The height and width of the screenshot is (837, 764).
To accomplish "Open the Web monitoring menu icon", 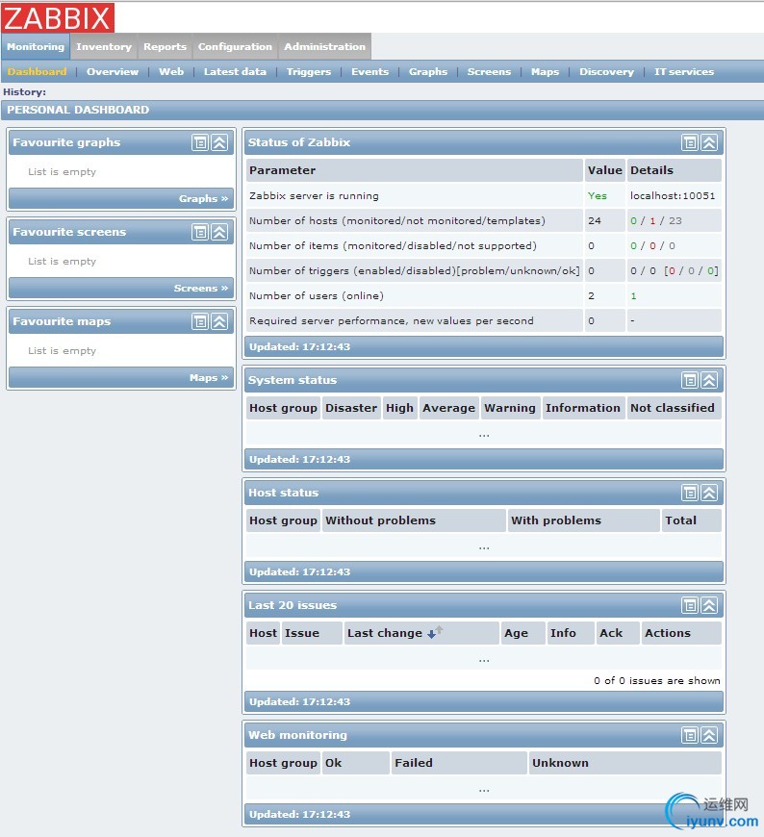I will [690, 735].
